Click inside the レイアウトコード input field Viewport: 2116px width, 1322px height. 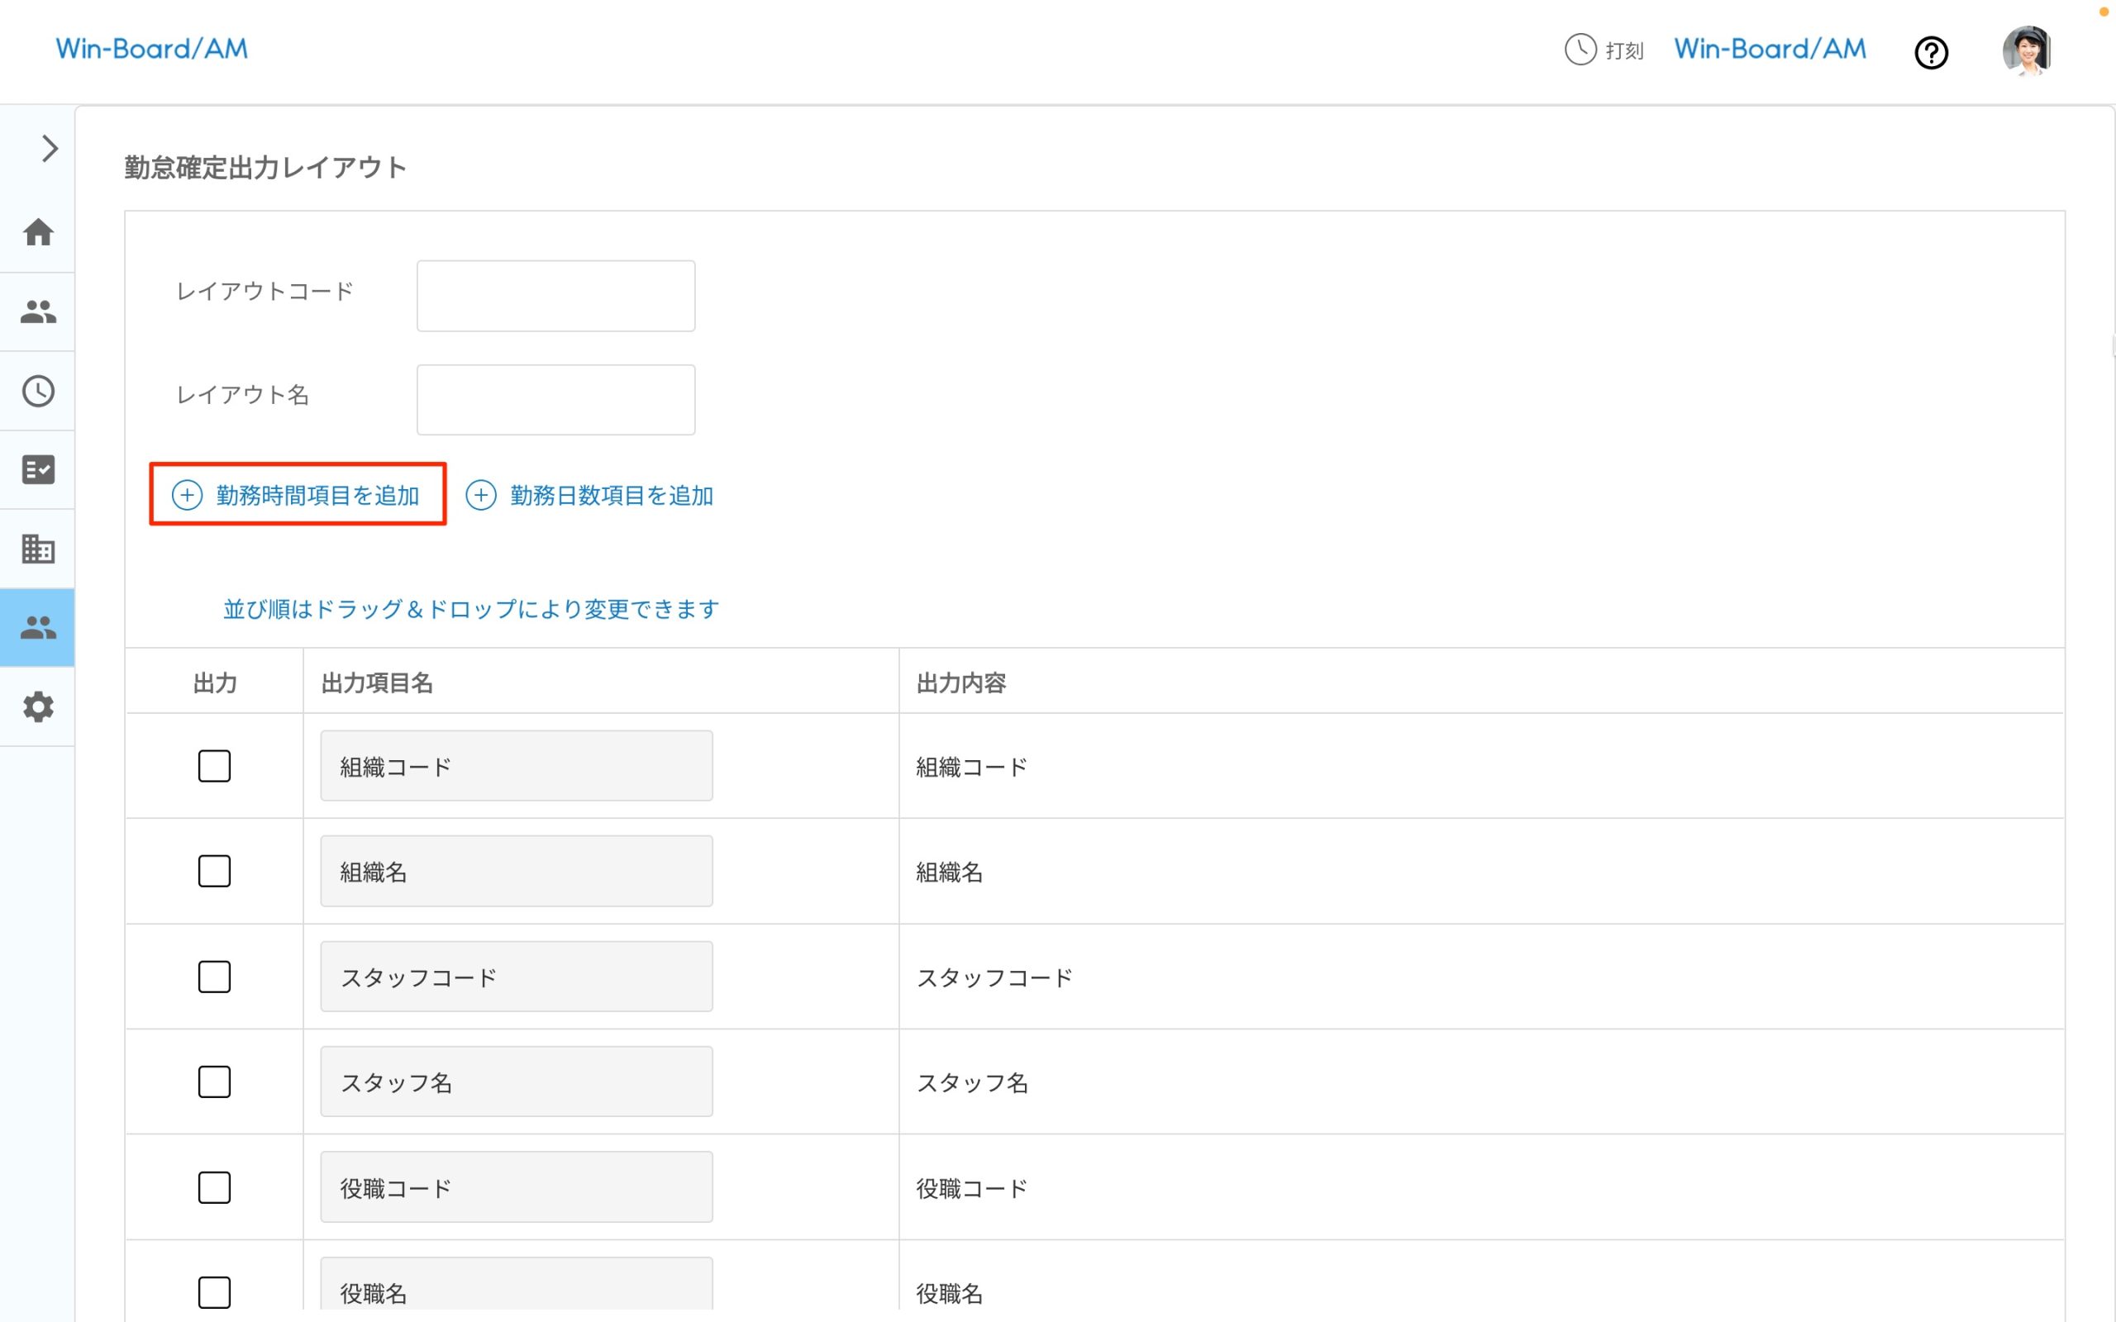555,296
